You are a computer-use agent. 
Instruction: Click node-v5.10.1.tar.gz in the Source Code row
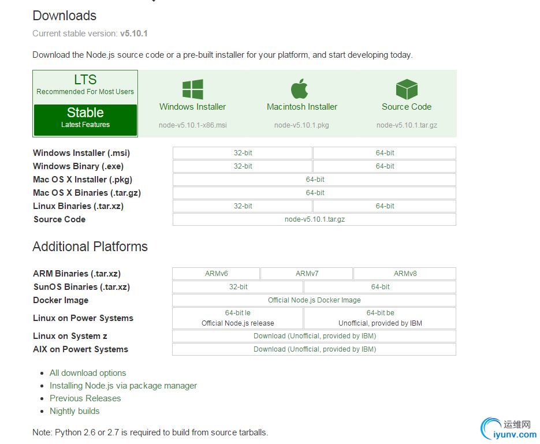pos(314,219)
